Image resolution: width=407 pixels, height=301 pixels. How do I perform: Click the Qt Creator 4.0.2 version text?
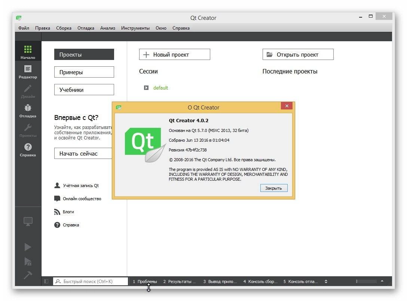189,120
